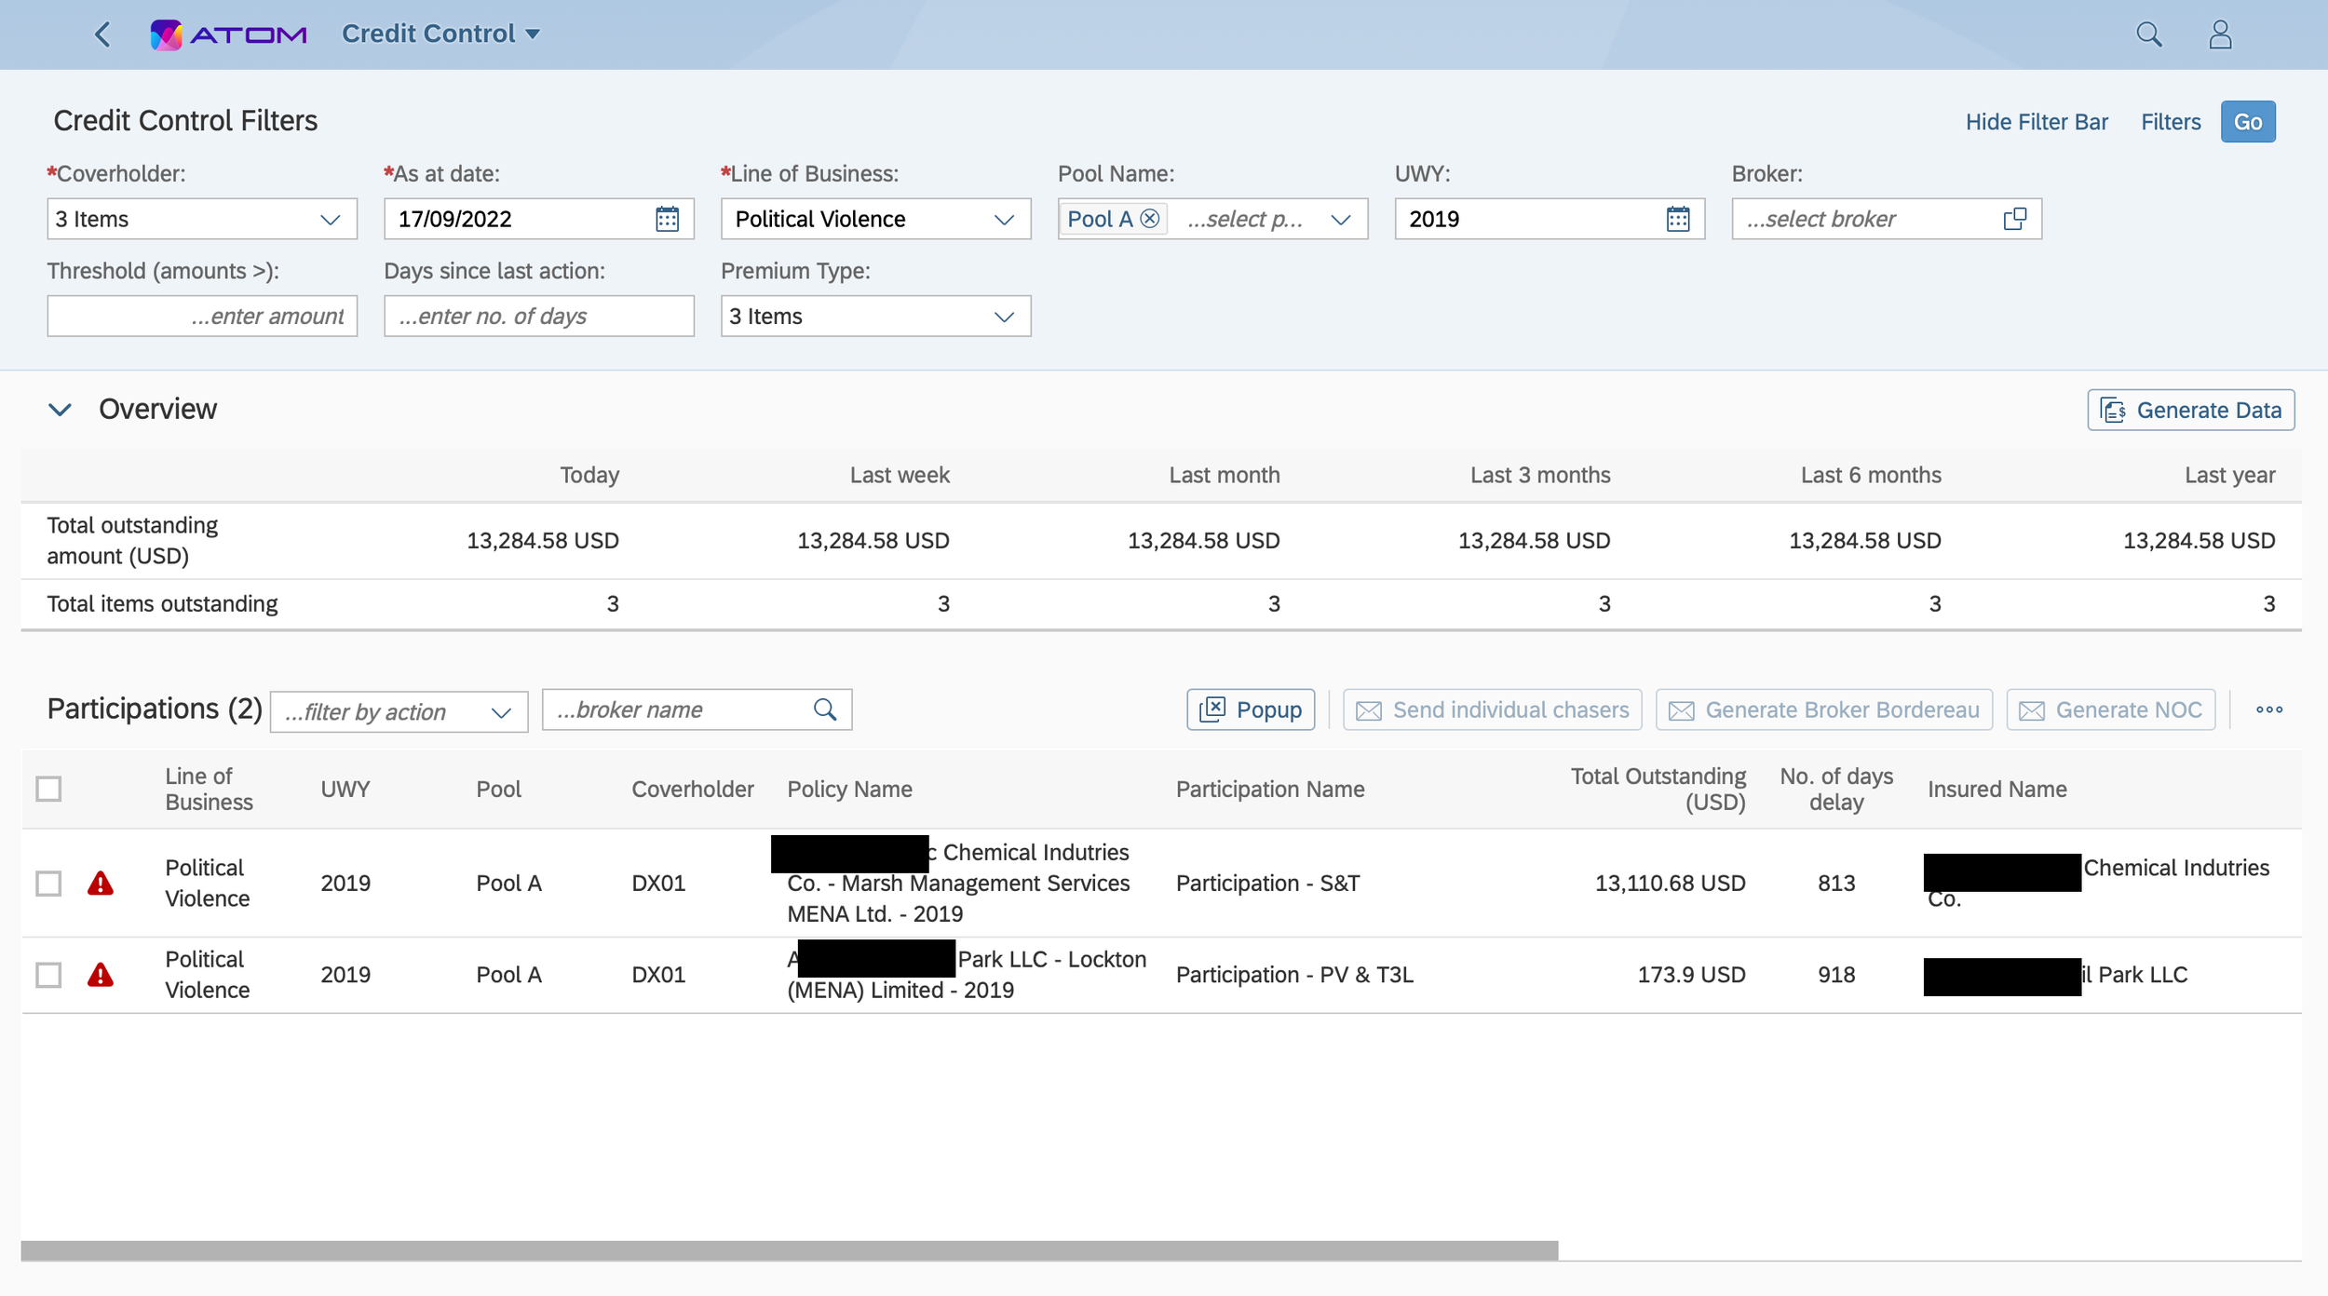Screen dimensions: 2328x1296
Task: Open the Credit Control menu
Action: [x=440, y=34]
